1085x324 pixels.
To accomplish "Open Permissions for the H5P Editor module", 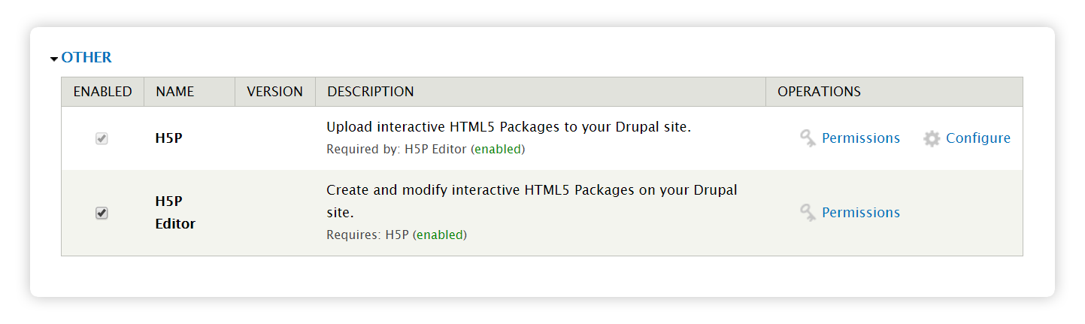I will (861, 213).
